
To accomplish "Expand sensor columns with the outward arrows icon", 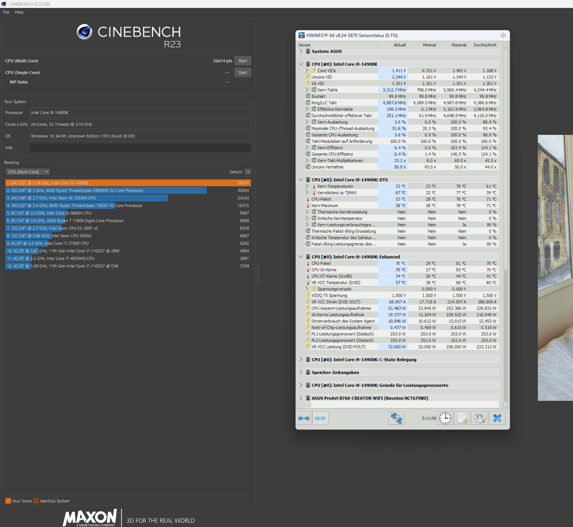I will (304, 418).
